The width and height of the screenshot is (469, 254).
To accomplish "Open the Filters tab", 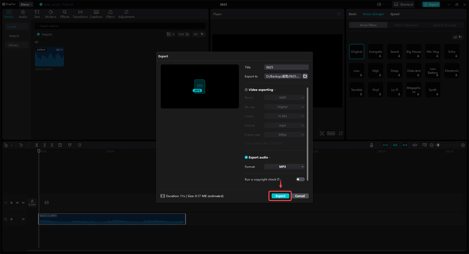I will pos(110,14).
